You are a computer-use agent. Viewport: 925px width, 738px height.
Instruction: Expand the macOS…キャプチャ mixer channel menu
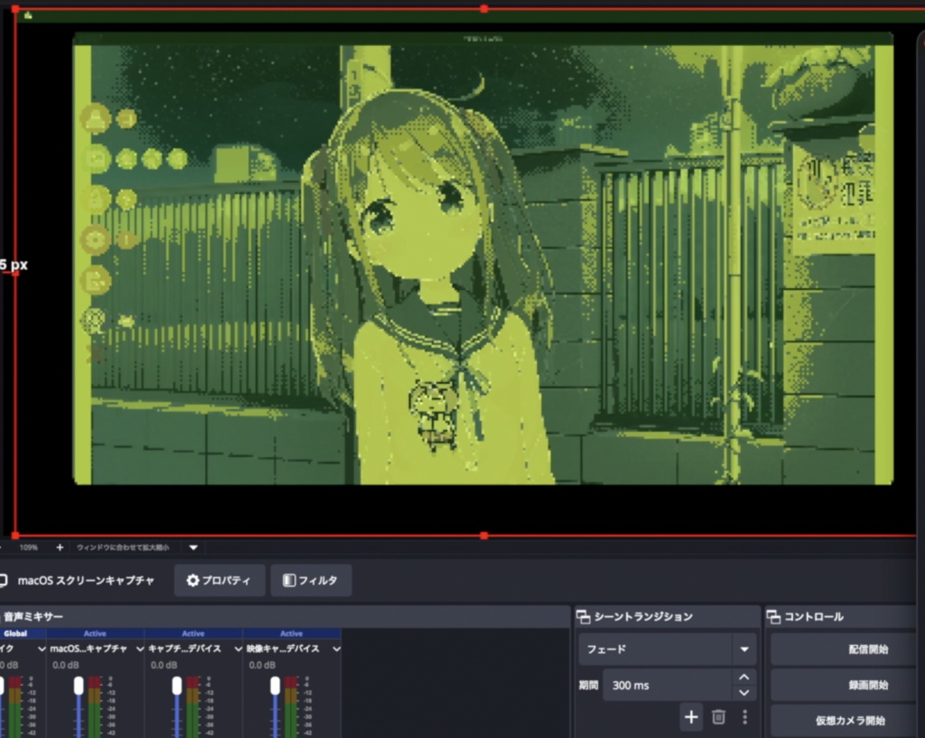click(x=140, y=649)
